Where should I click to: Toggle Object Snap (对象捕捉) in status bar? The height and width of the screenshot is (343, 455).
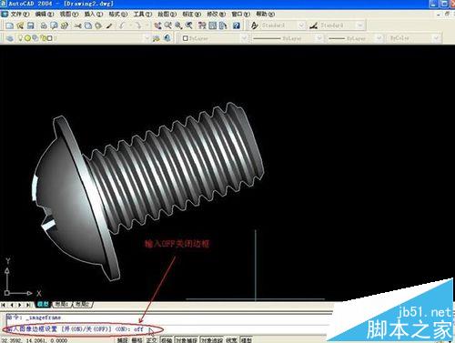(x=187, y=340)
